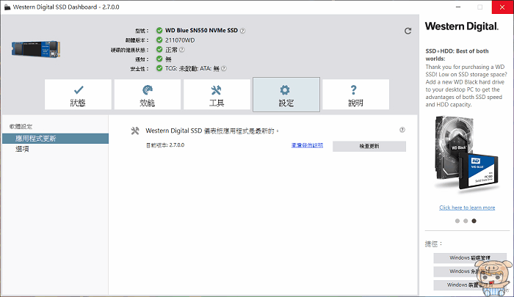Click the WD Blue SN550 NVMe SSD model name
Viewport: 514px width, 297px height.
click(x=201, y=31)
